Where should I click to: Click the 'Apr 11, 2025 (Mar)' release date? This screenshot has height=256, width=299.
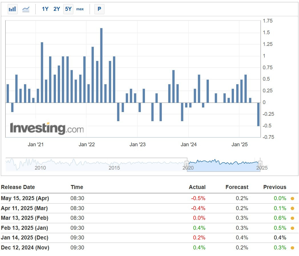point(25,208)
